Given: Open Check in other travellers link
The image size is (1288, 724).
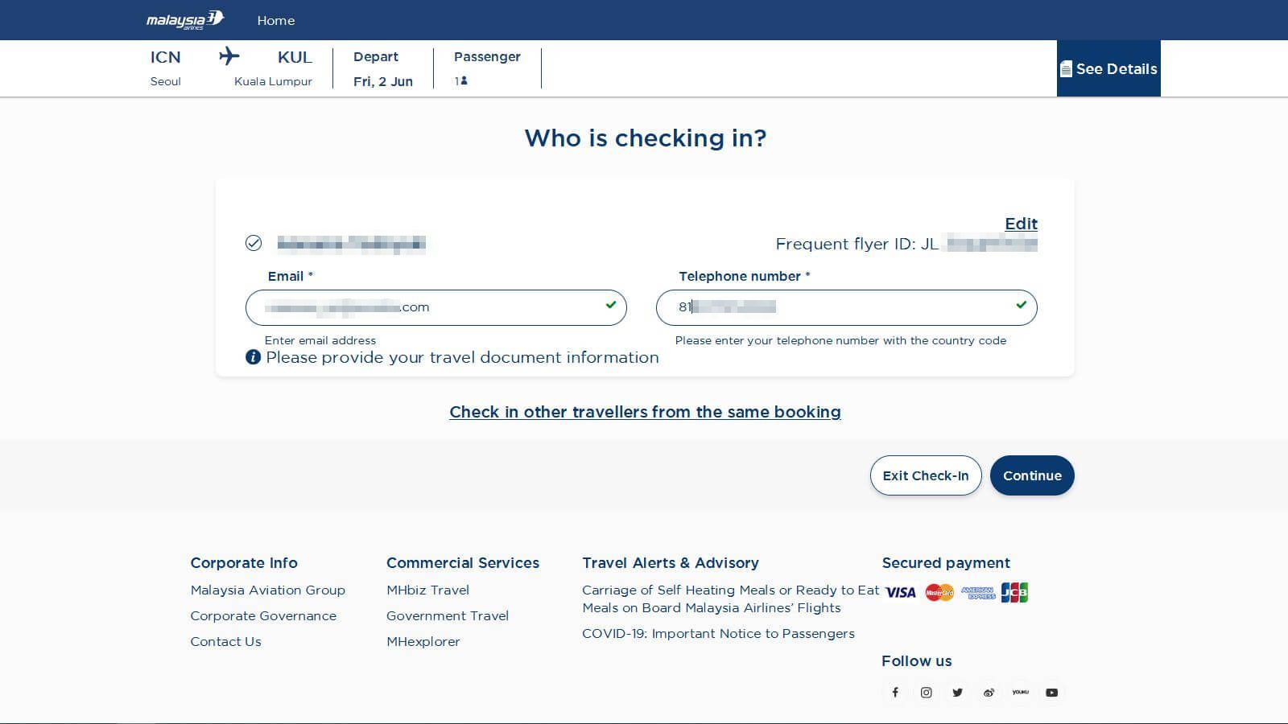Looking at the screenshot, I should 645,412.
